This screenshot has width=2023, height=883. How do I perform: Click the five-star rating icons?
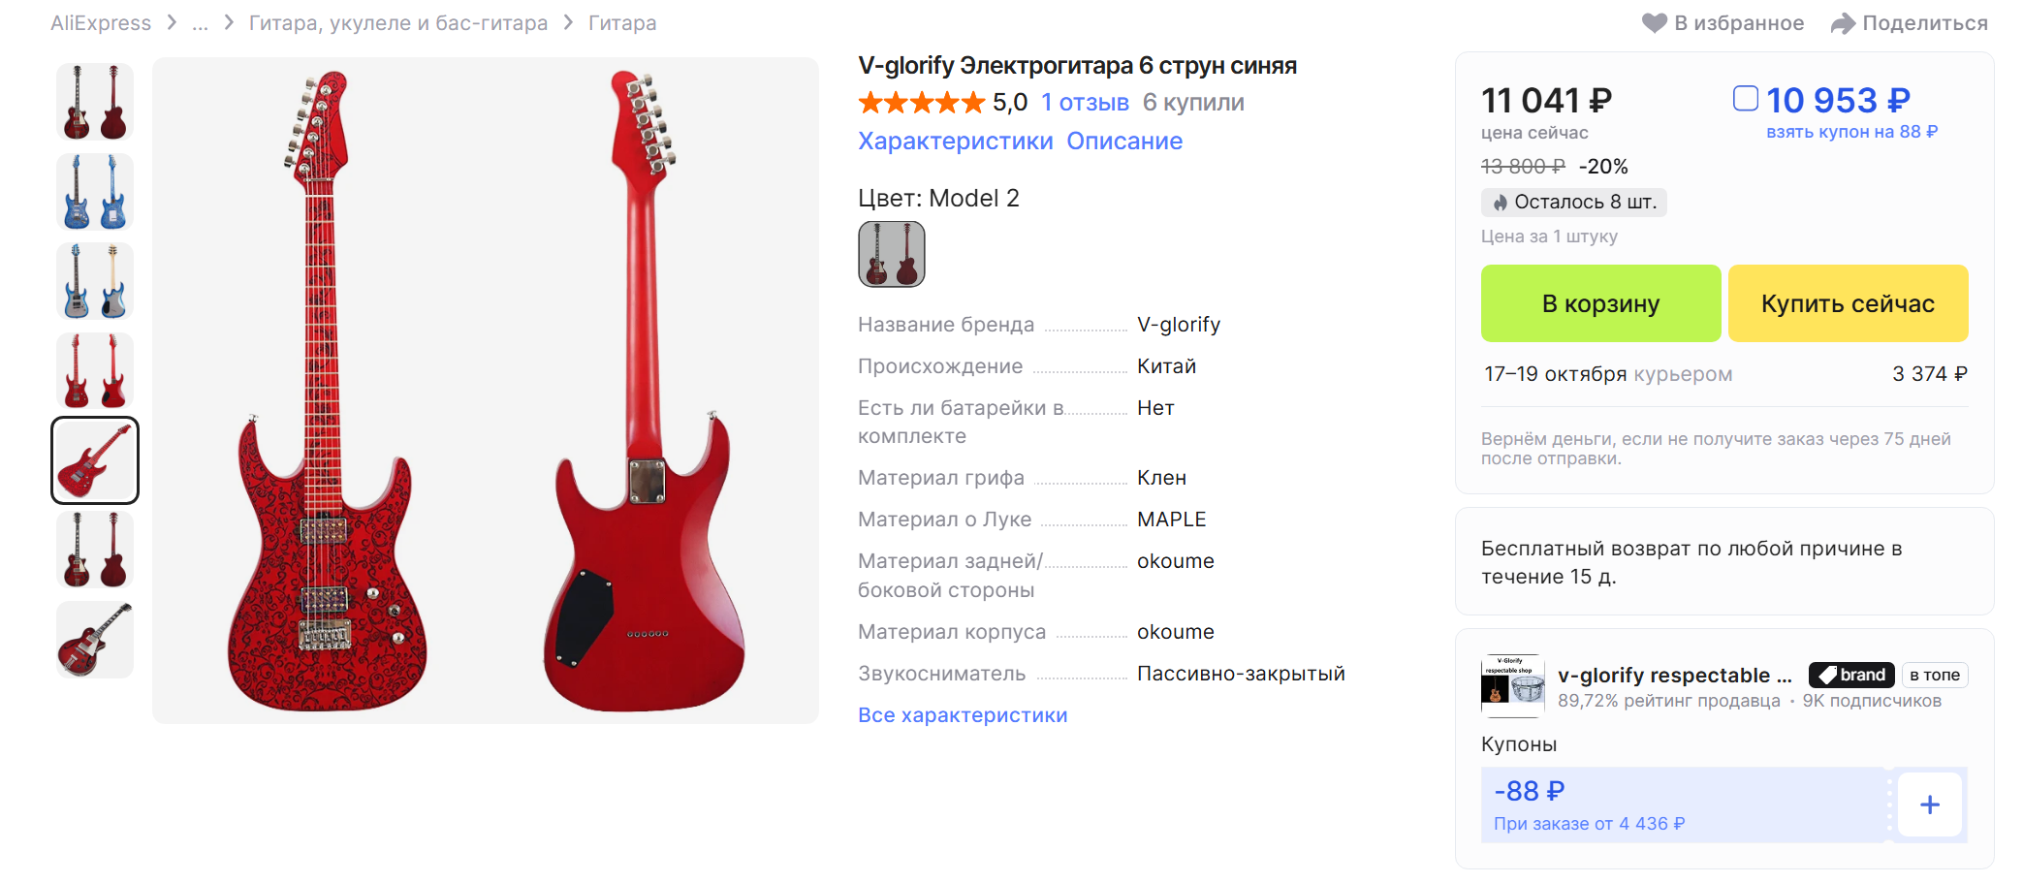point(921,102)
